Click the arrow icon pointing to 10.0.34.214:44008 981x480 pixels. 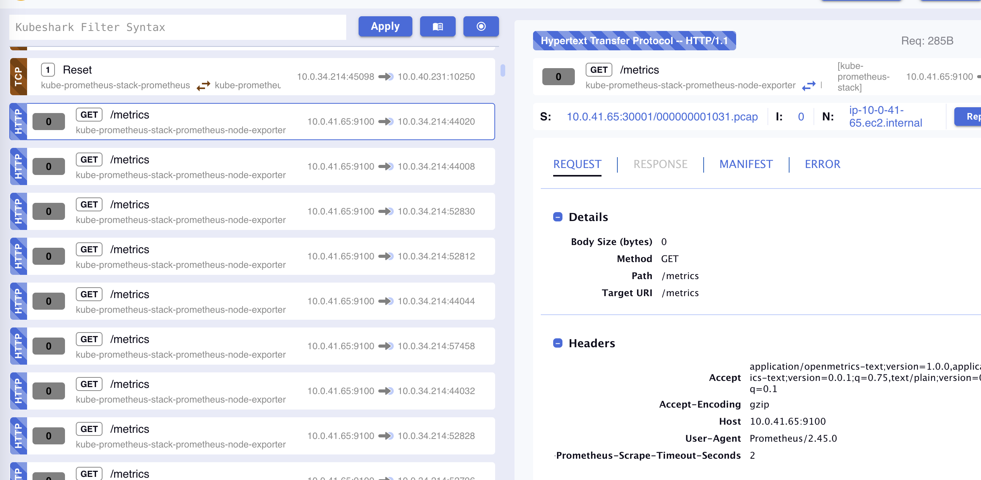(x=386, y=166)
